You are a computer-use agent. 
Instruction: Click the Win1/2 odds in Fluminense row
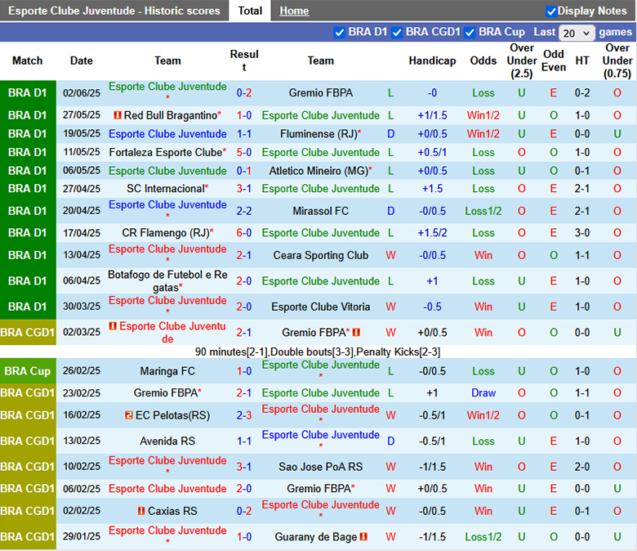pos(483,134)
